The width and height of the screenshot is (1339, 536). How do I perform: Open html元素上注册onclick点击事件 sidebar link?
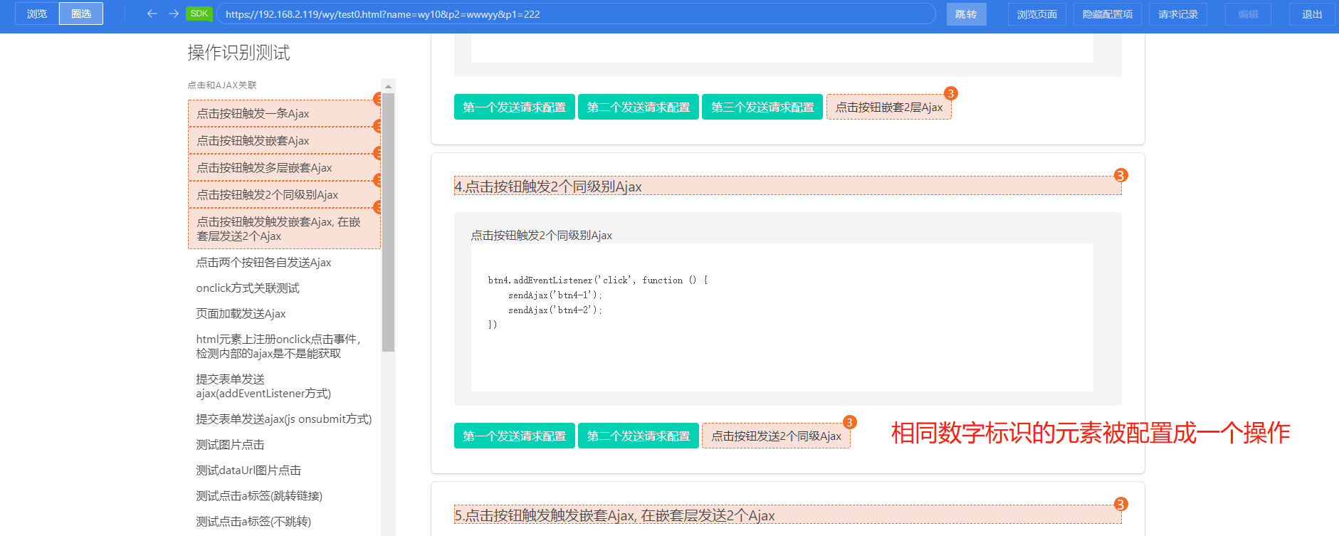(278, 346)
